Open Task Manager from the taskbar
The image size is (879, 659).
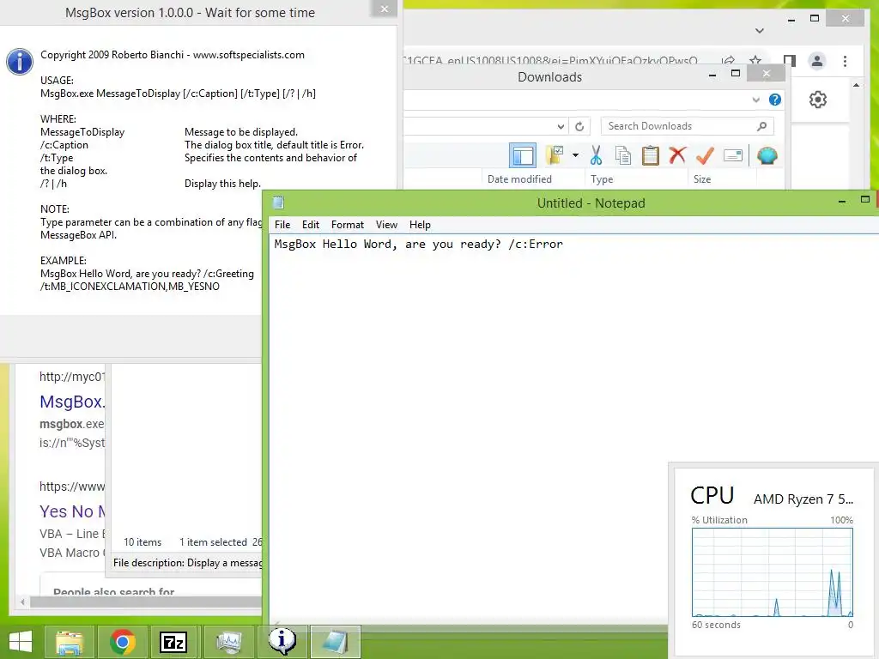pos(228,642)
